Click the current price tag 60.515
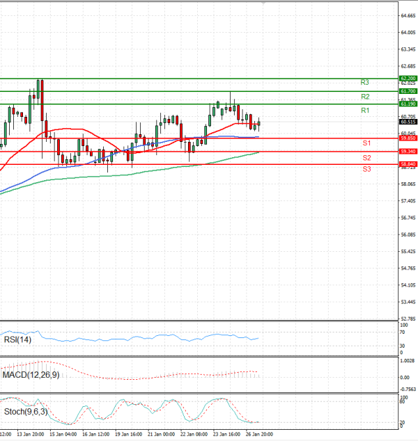 click(x=408, y=121)
